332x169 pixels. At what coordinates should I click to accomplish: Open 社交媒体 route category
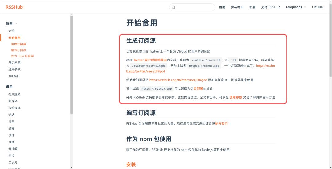[14, 94]
